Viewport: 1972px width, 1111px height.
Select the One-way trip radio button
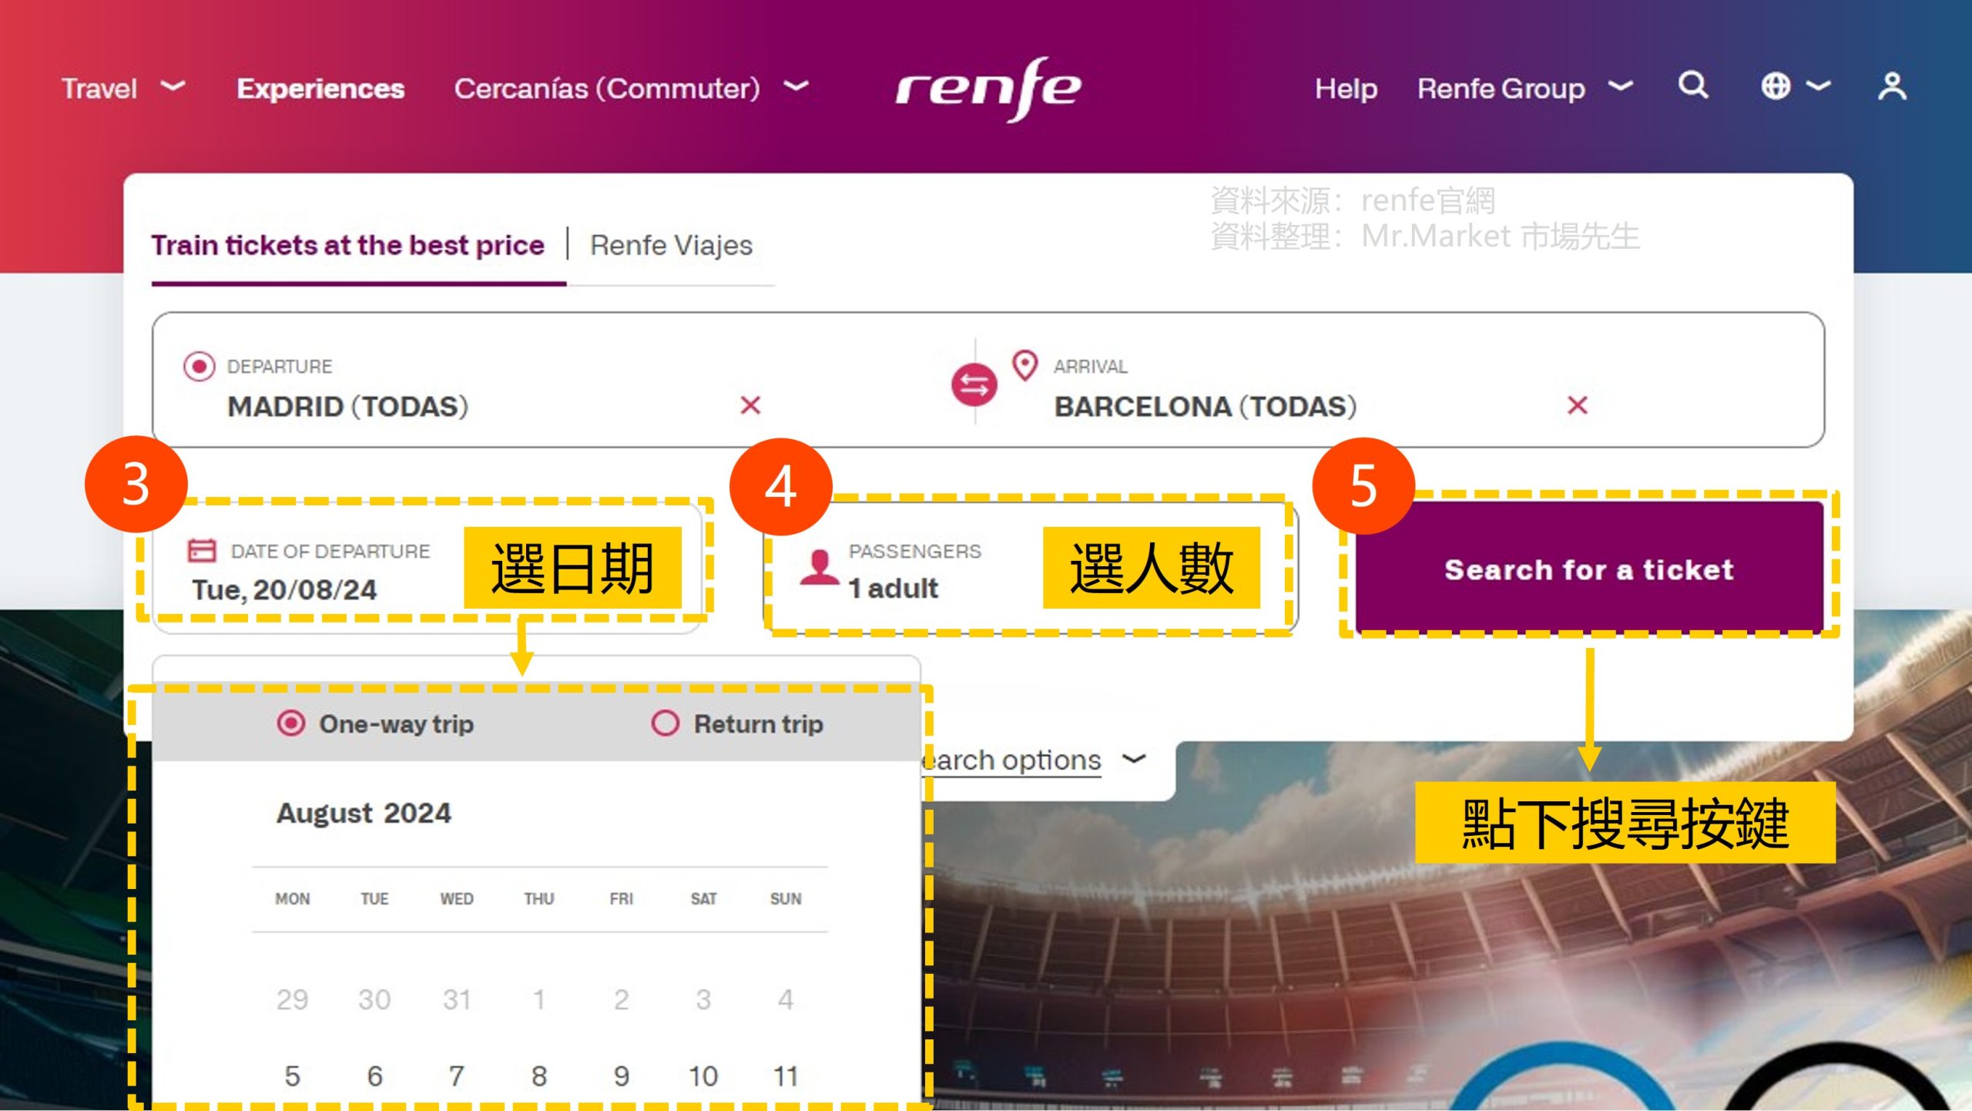tap(289, 723)
